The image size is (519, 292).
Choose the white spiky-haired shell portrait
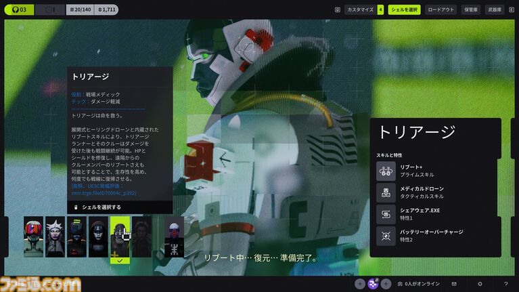55,236
